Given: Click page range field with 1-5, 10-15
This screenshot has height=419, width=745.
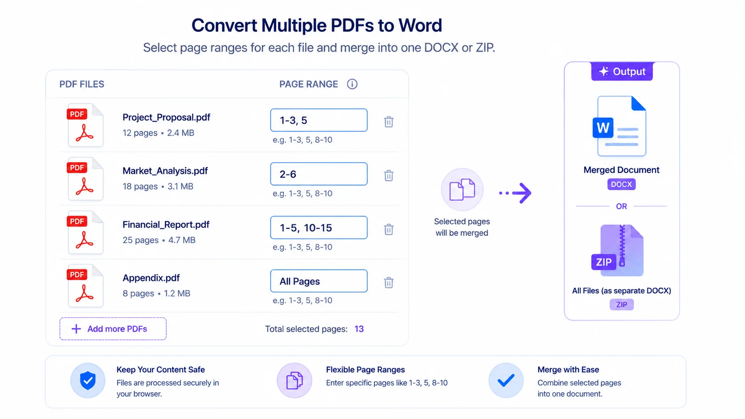Looking at the screenshot, I should tap(319, 228).
